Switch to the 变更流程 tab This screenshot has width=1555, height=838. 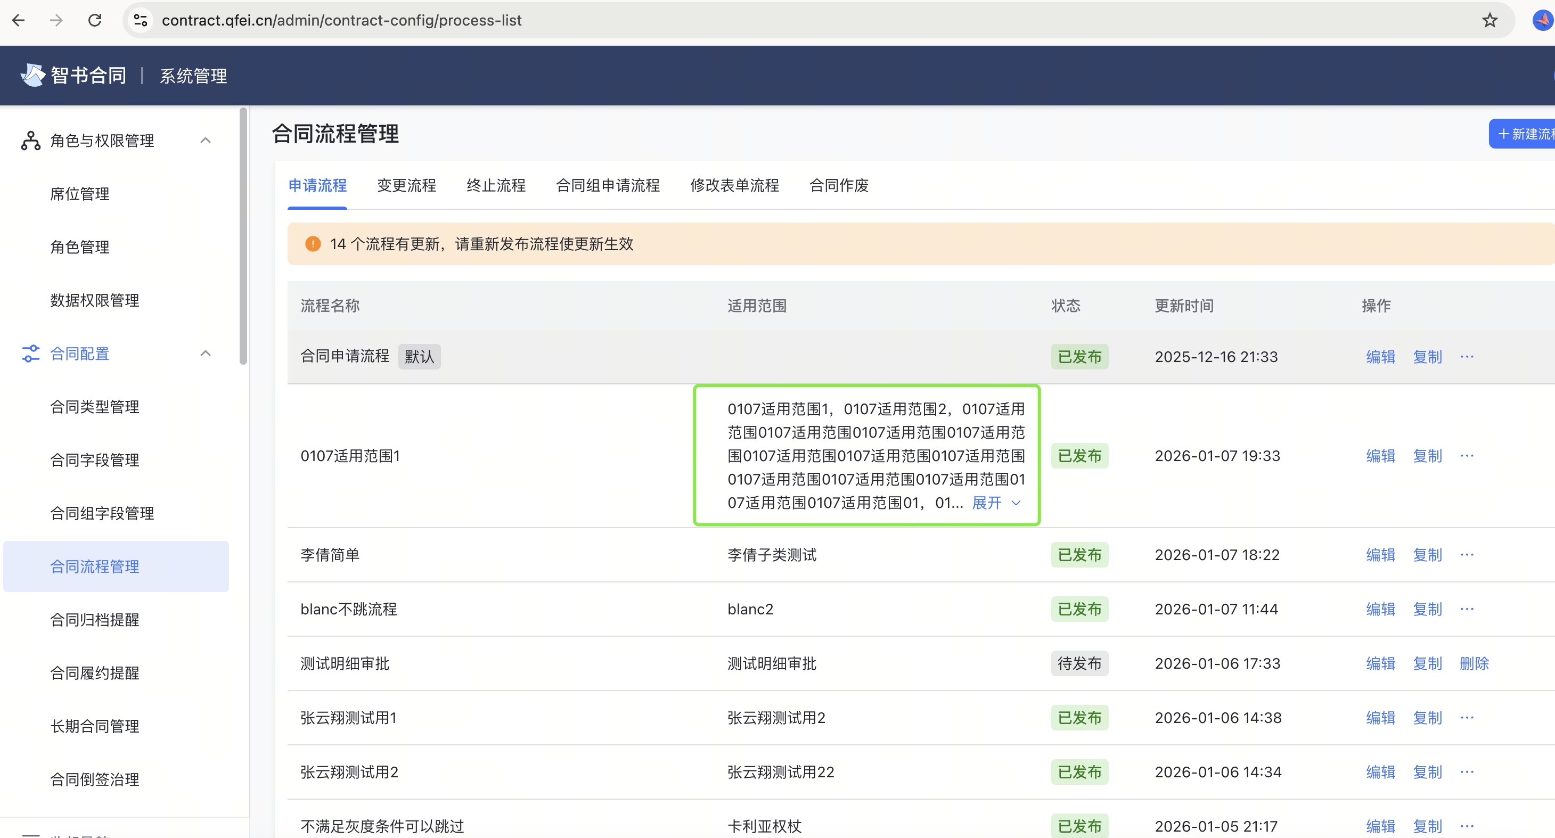point(406,186)
